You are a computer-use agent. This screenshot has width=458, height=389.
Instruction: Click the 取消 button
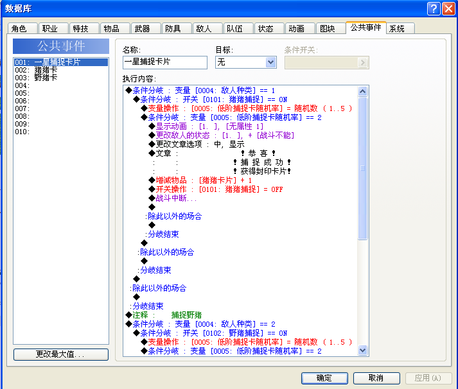pyautogui.click(x=376, y=378)
